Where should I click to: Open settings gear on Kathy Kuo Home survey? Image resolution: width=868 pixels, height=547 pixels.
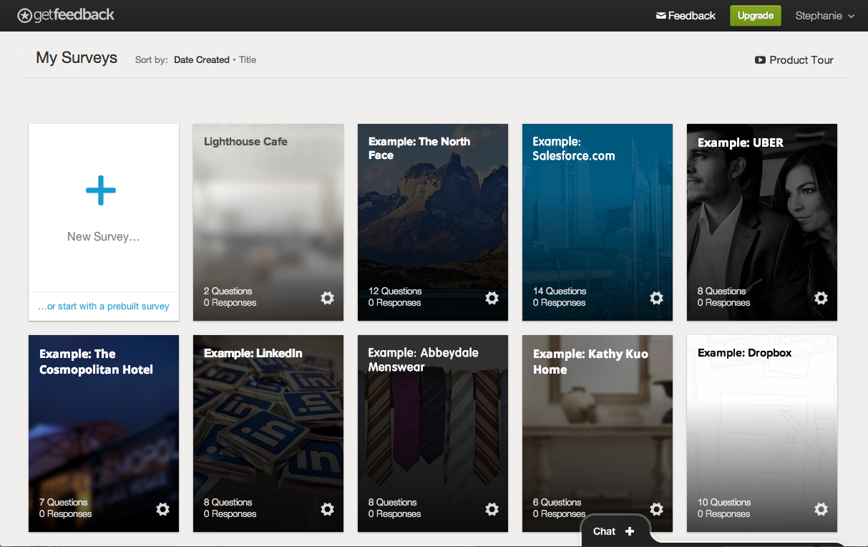[x=656, y=509]
